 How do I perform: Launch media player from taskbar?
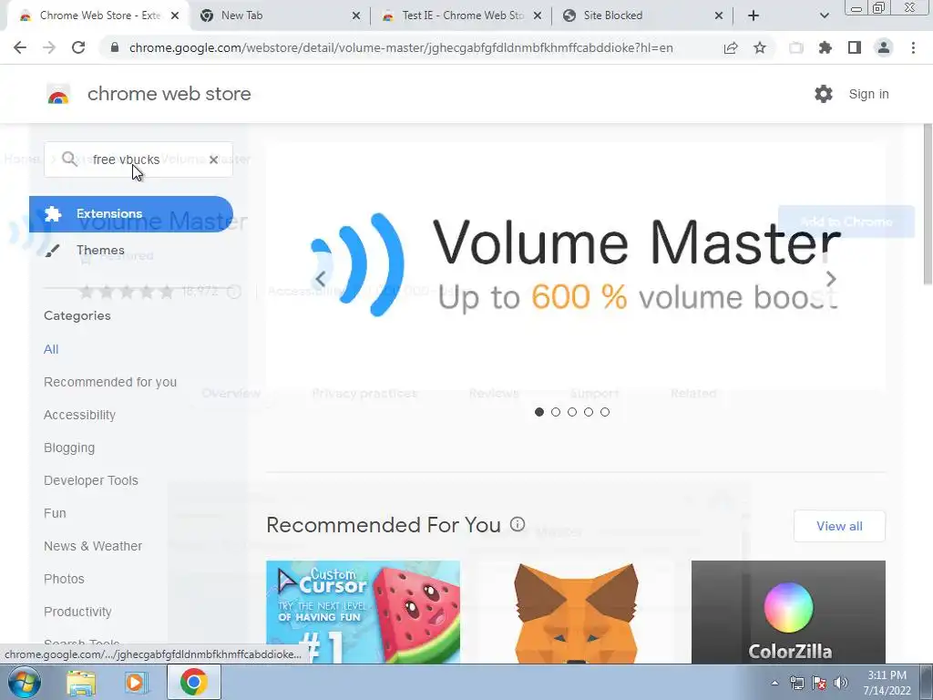coord(136,683)
